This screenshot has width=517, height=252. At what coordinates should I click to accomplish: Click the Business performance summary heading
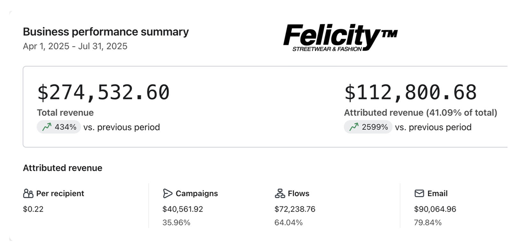pyautogui.click(x=106, y=32)
